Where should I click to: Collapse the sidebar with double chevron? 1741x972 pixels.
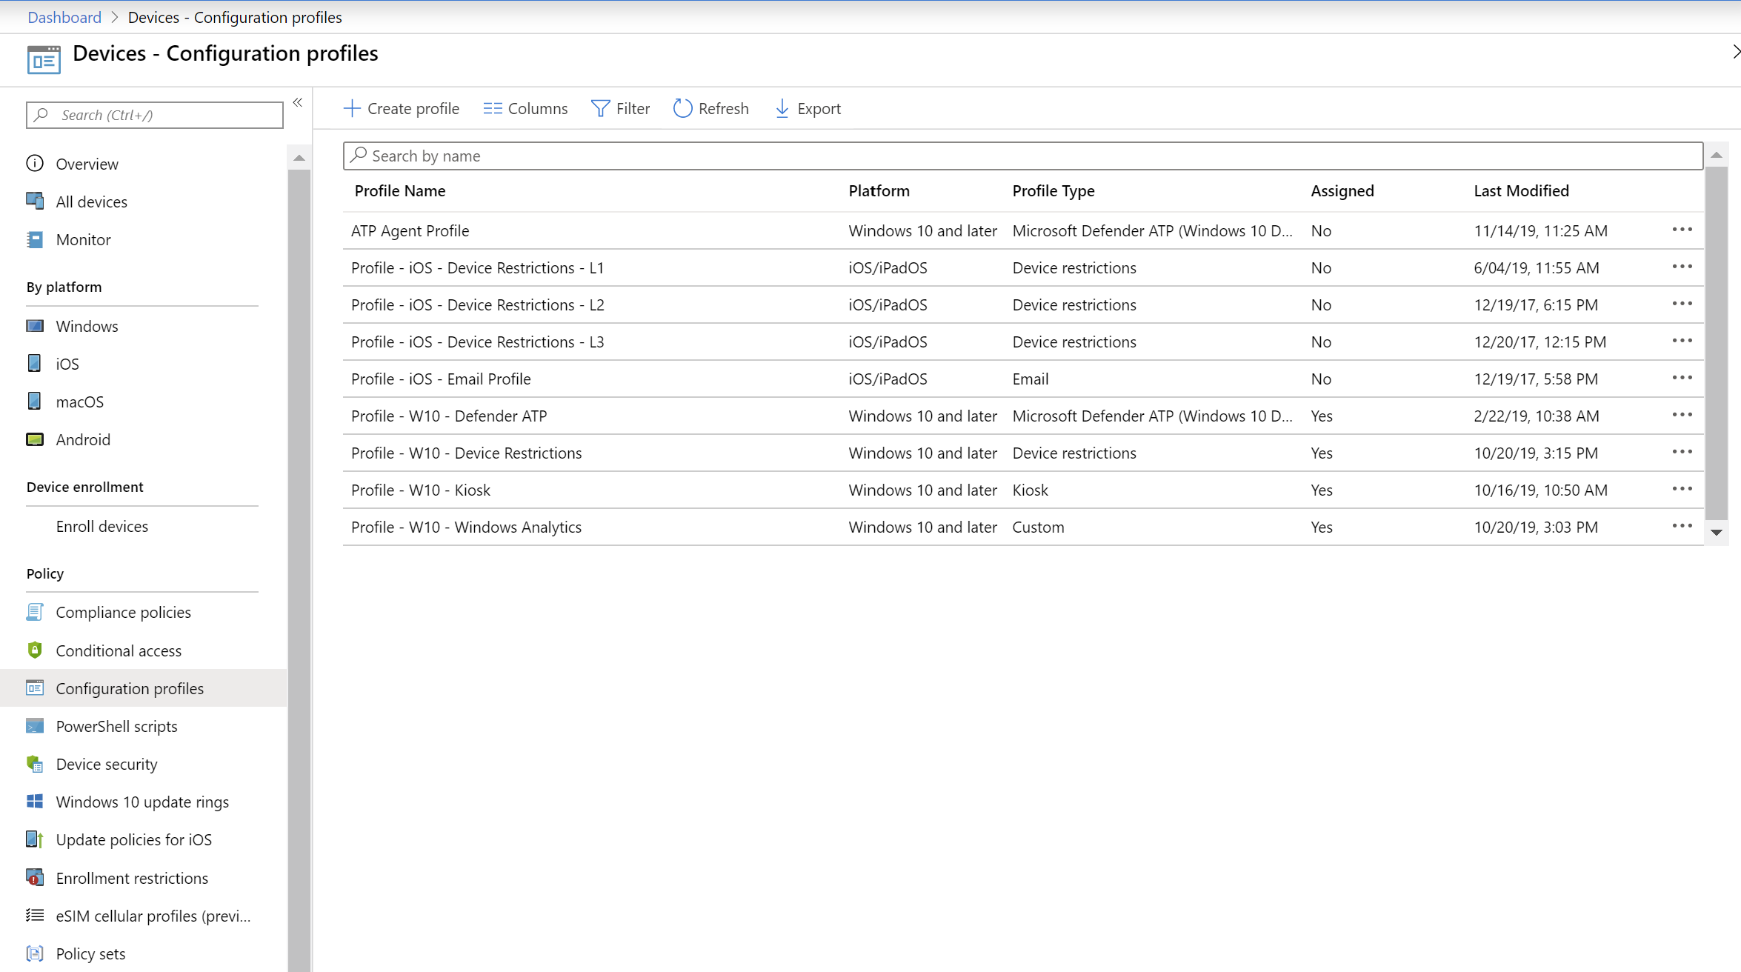point(298,102)
